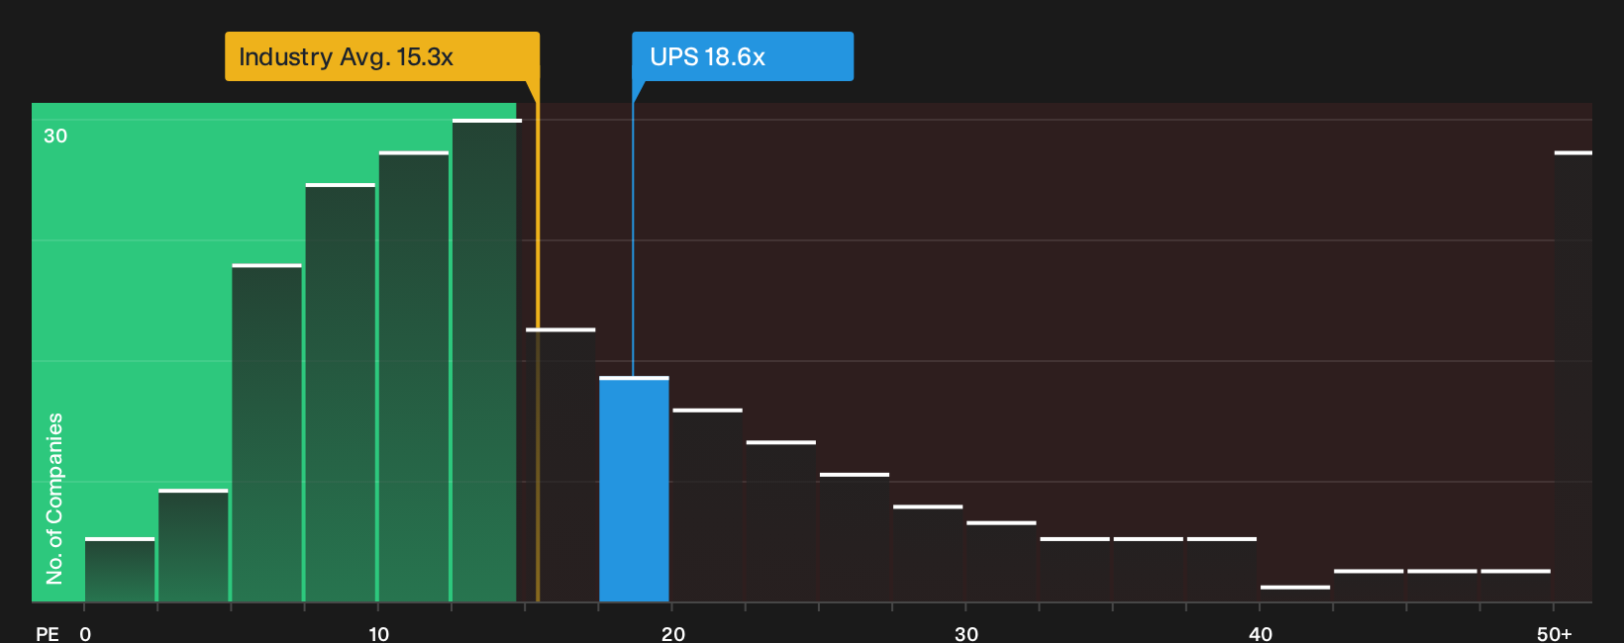The height and width of the screenshot is (643, 1624).
Task: Click the 50+ PE histogram bar
Action: coord(1573,377)
